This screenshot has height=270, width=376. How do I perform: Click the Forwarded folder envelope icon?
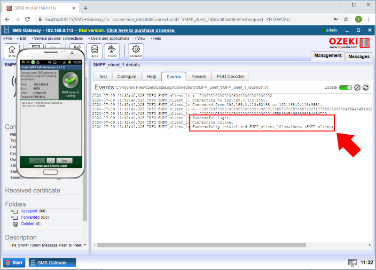[14, 217]
